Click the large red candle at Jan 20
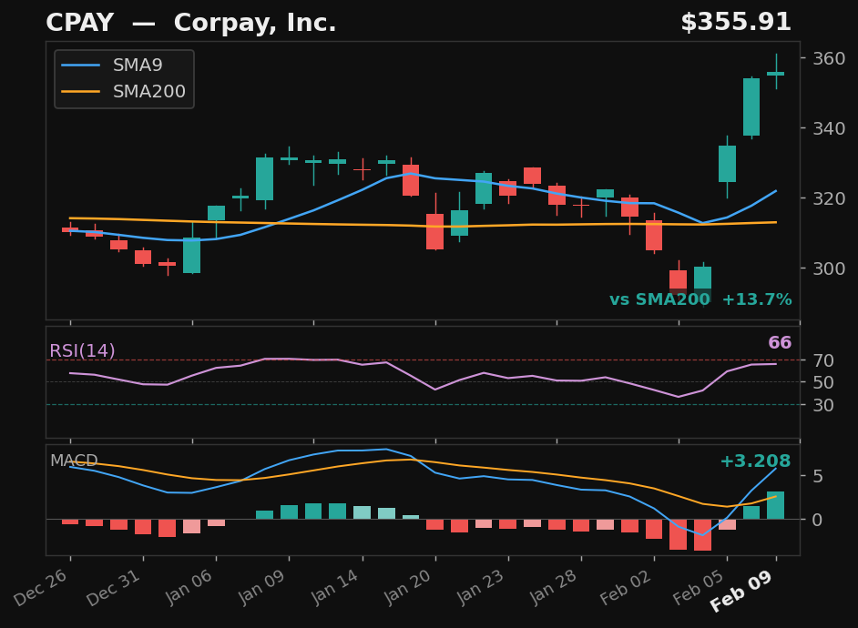This screenshot has height=628, width=858. coord(435,231)
